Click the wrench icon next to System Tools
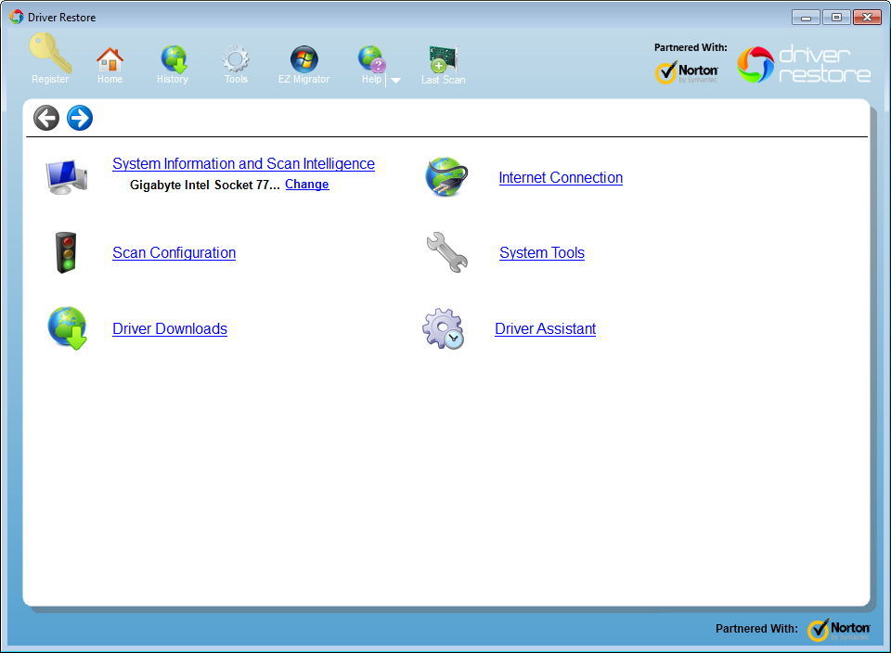The width and height of the screenshot is (891, 653). pos(445,251)
